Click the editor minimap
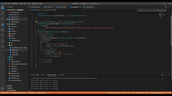This screenshot has height=96, width=172. pyautogui.click(x=164, y=15)
